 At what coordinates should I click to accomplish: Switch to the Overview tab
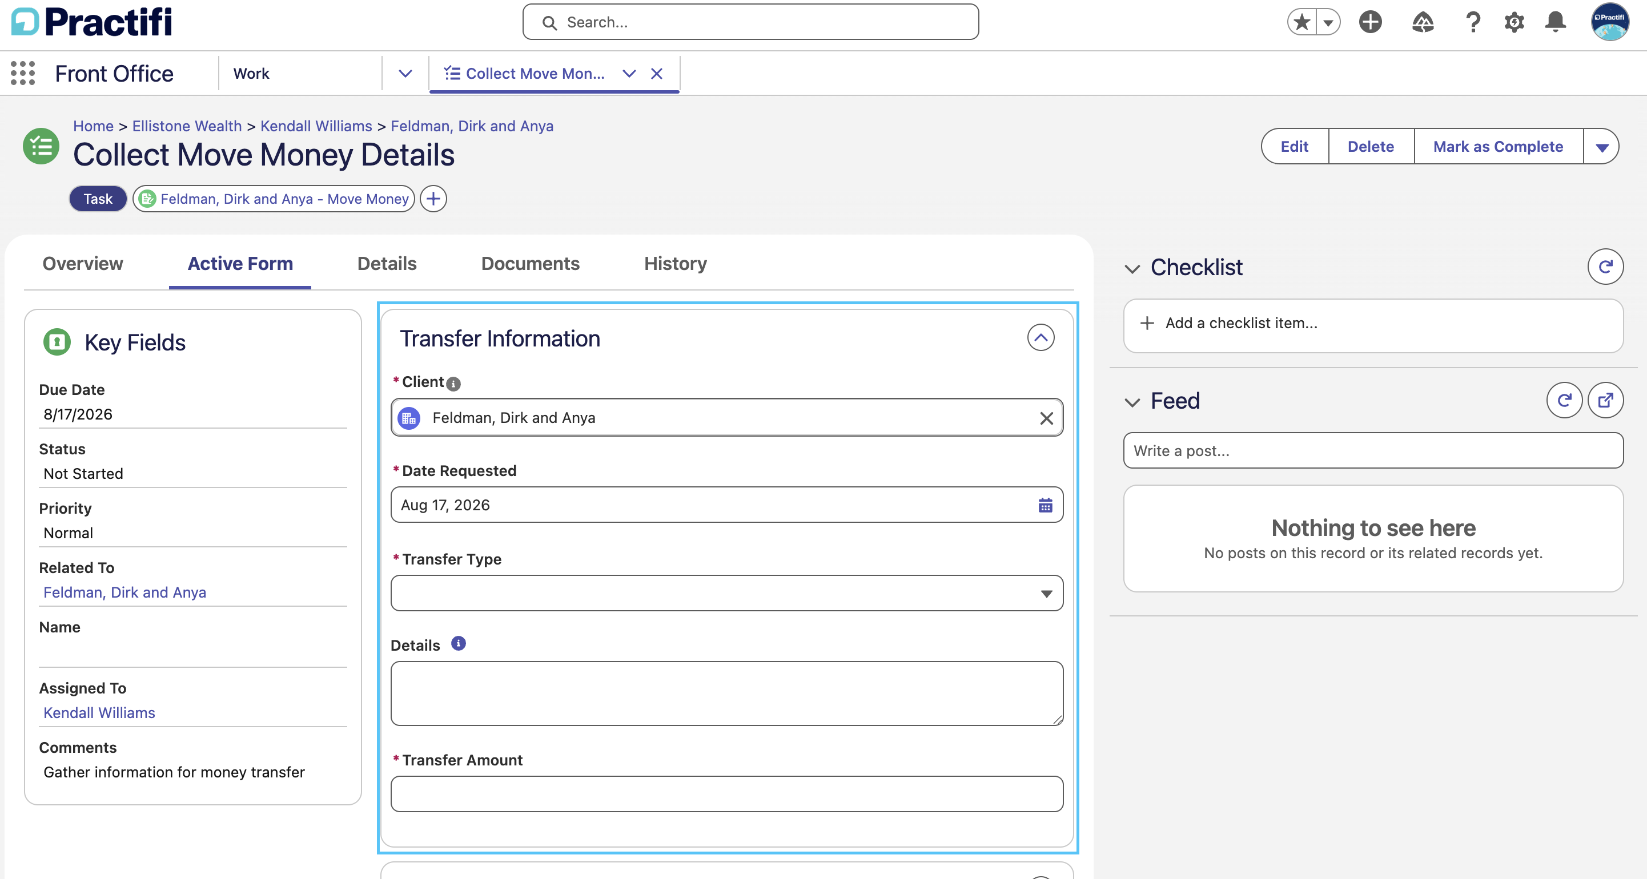tap(82, 263)
